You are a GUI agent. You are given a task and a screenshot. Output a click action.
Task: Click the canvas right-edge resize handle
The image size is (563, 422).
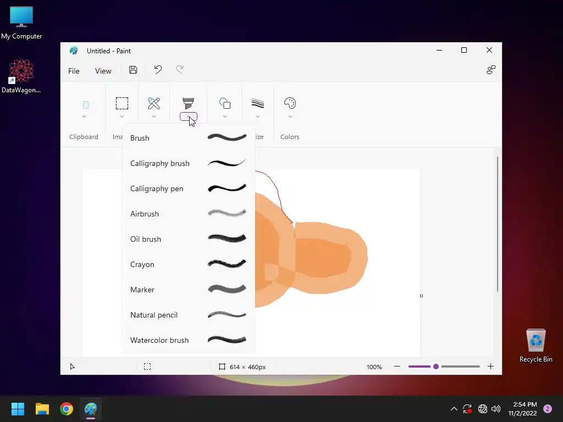click(x=421, y=296)
